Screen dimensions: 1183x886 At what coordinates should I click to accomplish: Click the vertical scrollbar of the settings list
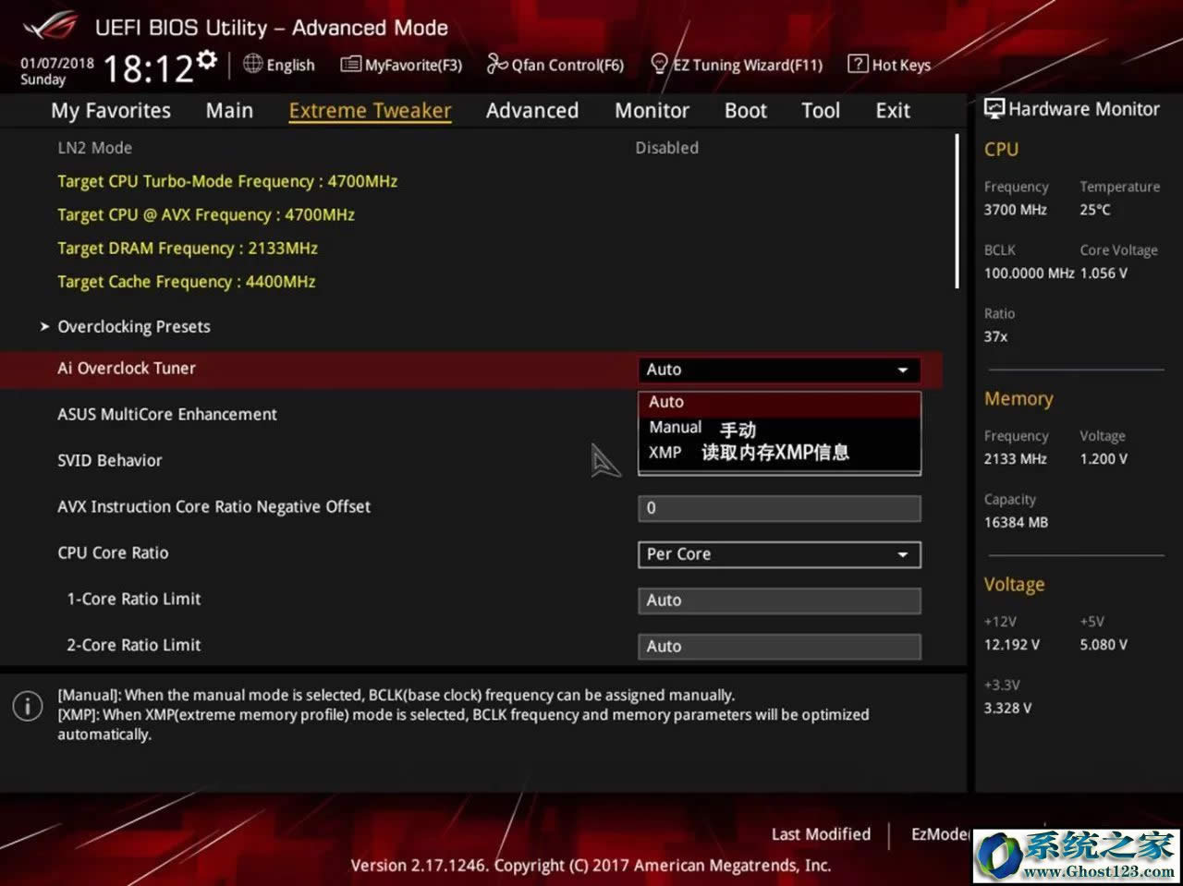point(957,212)
